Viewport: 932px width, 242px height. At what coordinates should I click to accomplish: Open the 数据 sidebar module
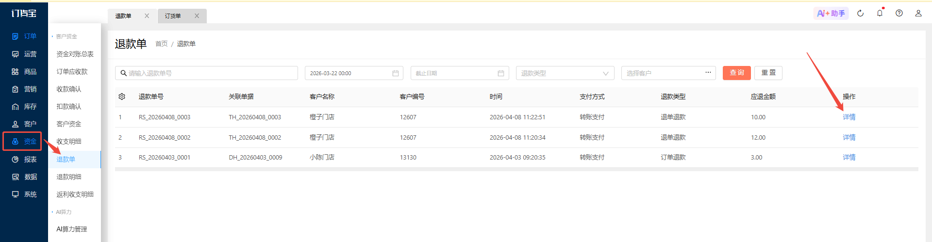[x=24, y=177]
